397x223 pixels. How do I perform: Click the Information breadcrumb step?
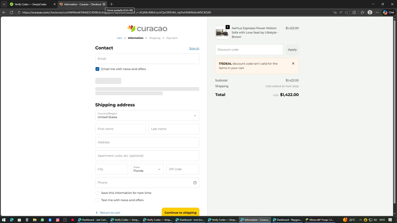pos(136,38)
